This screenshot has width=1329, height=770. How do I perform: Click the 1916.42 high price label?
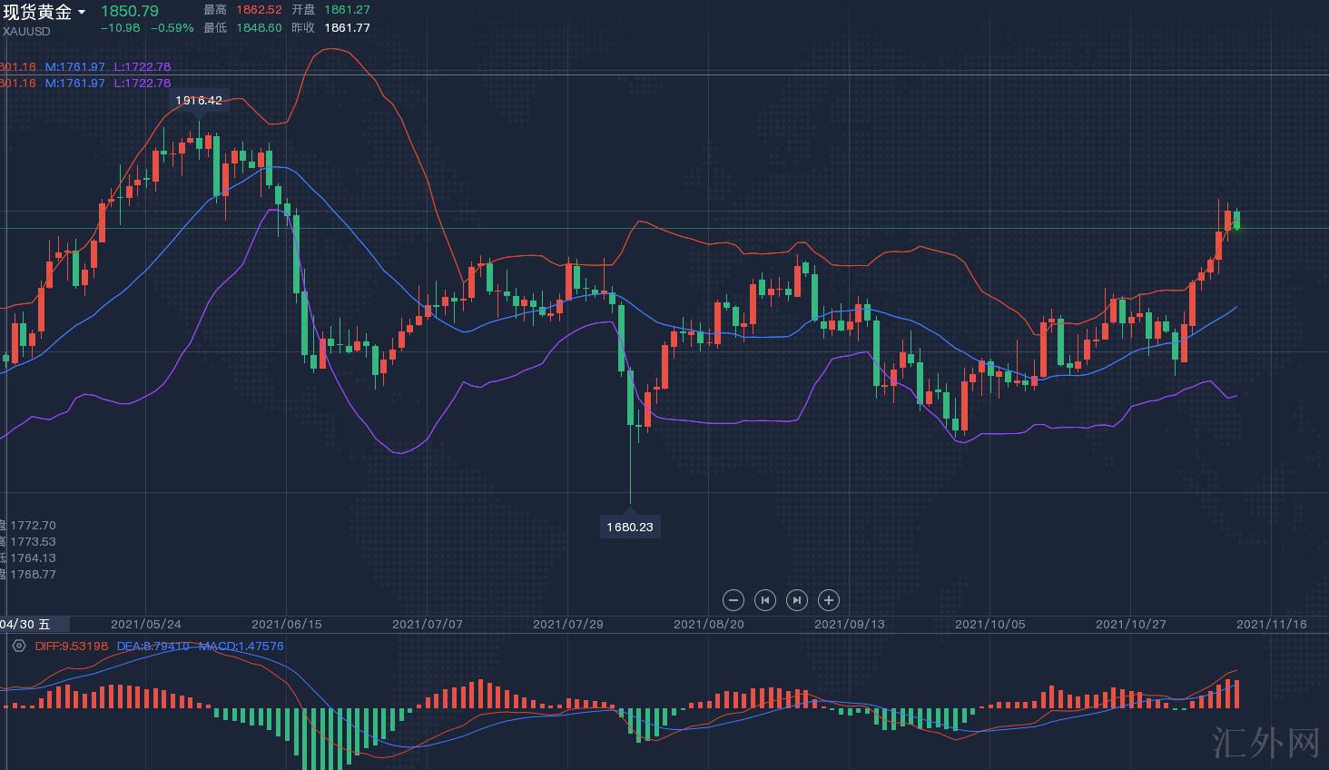click(198, 101)
